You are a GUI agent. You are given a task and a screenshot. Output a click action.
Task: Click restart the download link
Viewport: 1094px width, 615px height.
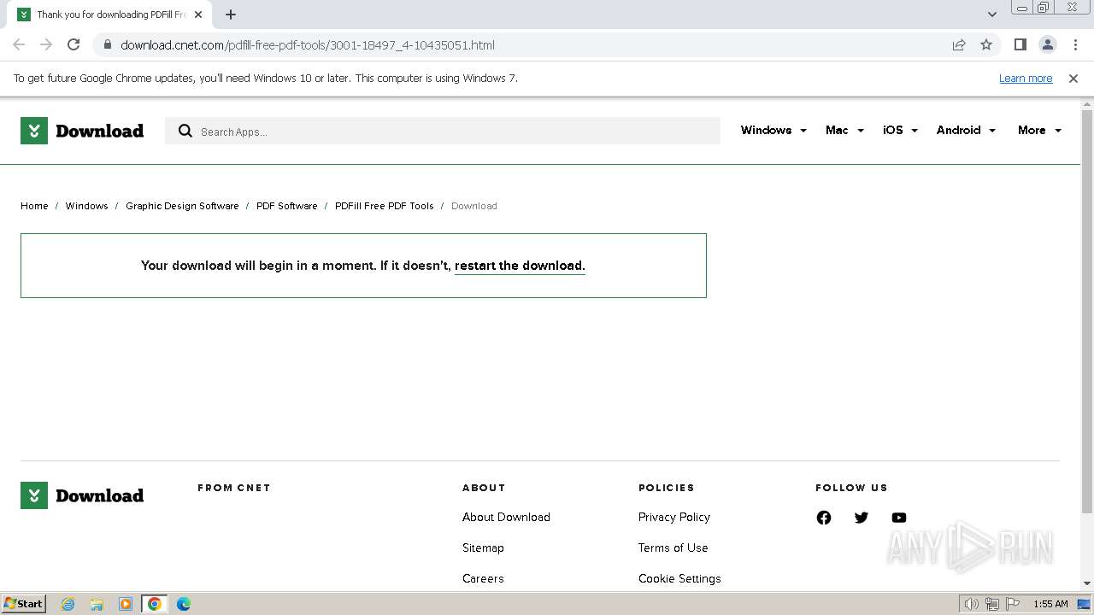pyautogui.click(x=520, y=266)
